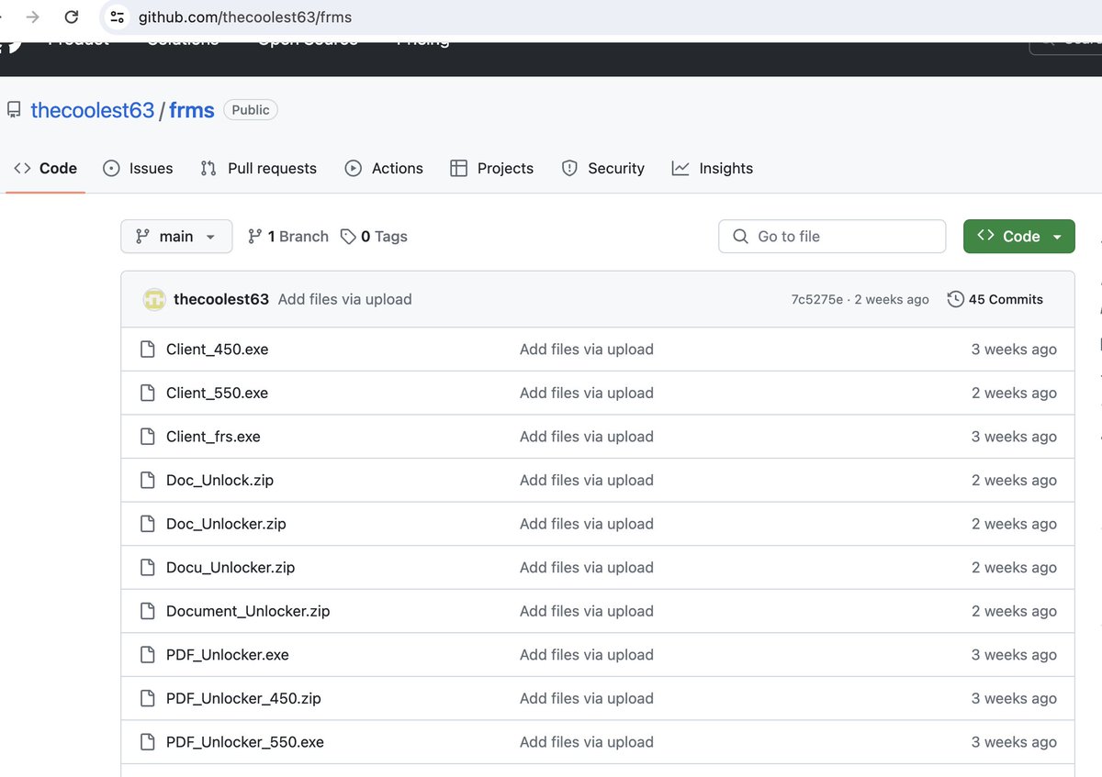Open the PDF_Unlocker_550.exe file
The height and width of the screenshot is (777, 1102).
point(245,742)
